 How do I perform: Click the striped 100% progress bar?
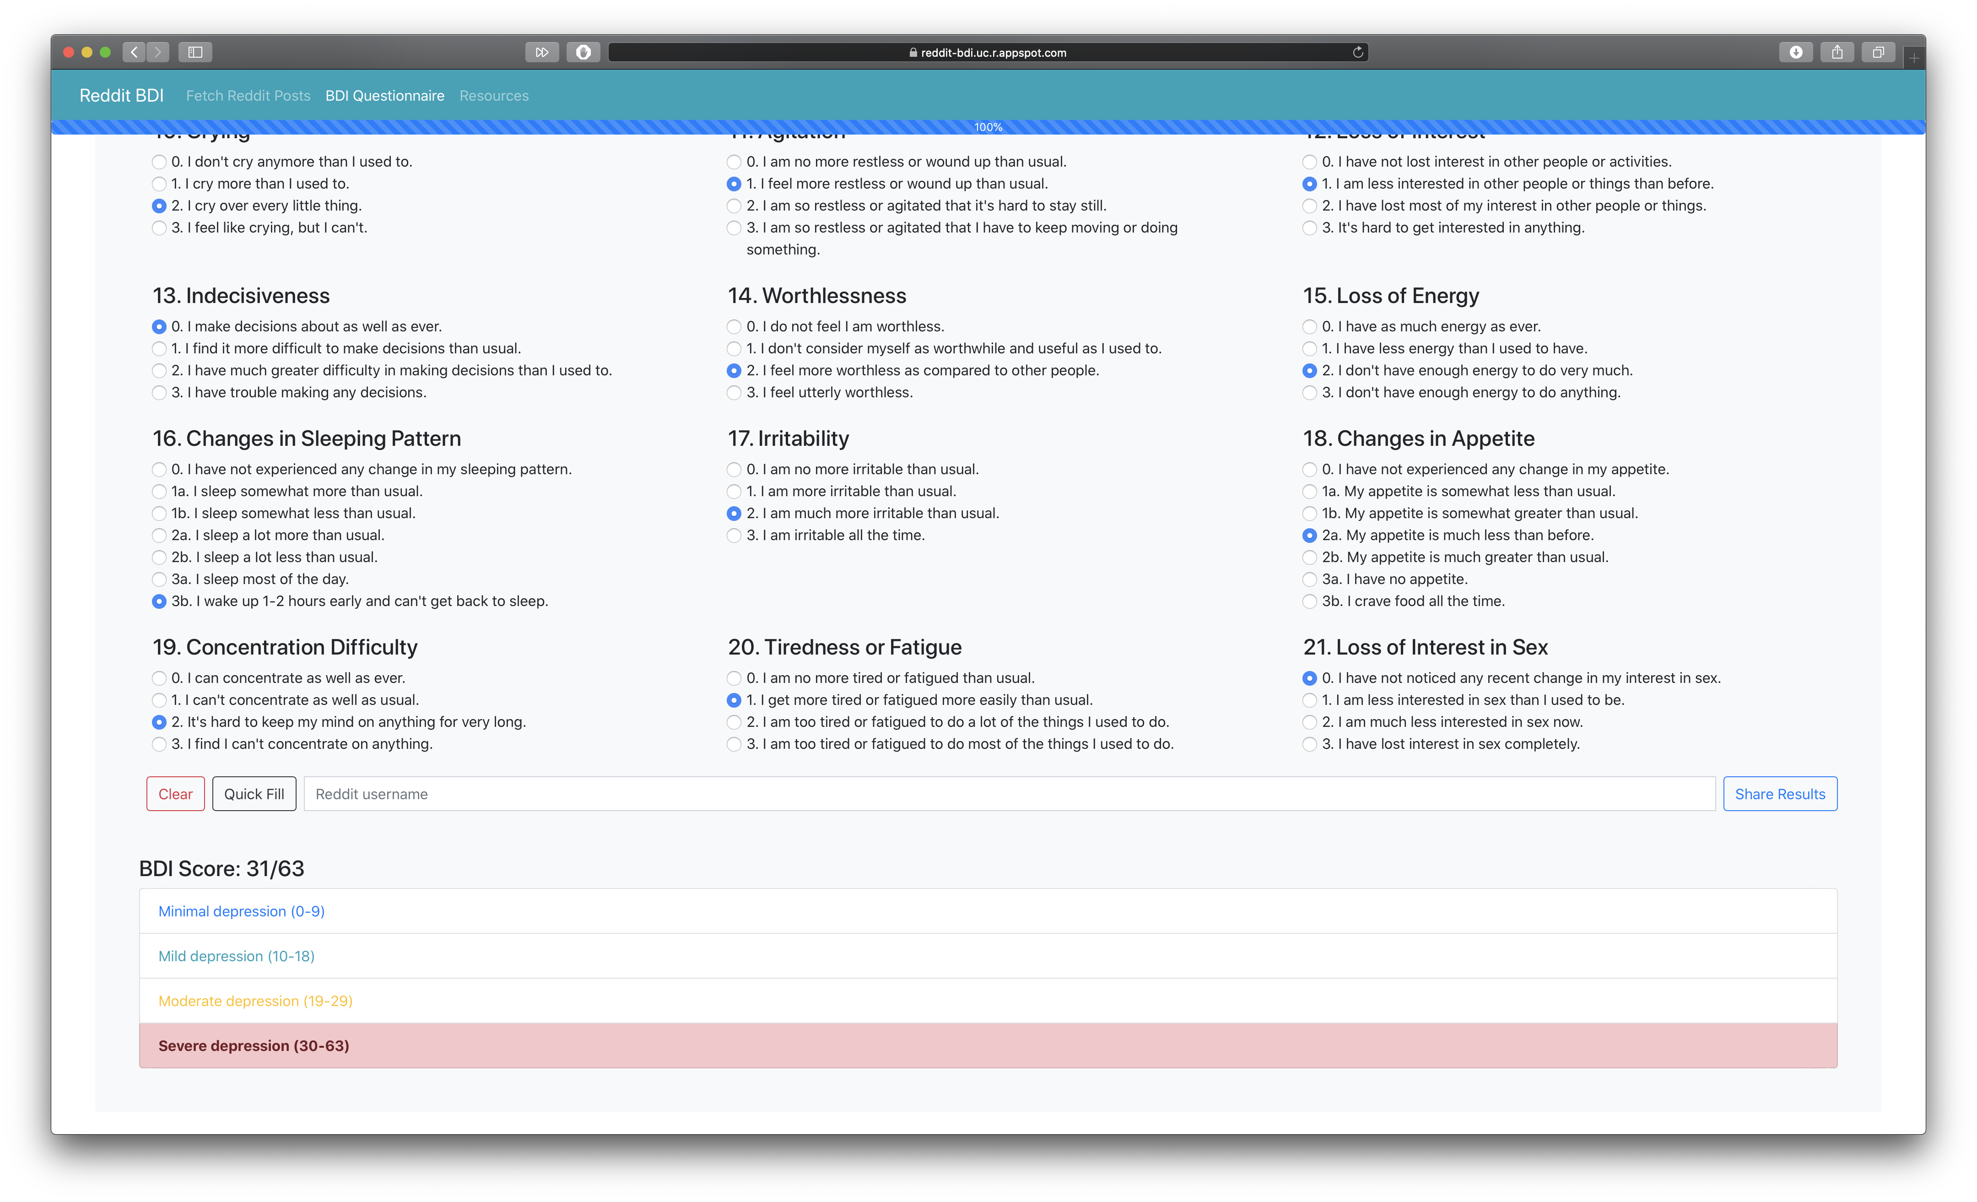tap(988, 127)
